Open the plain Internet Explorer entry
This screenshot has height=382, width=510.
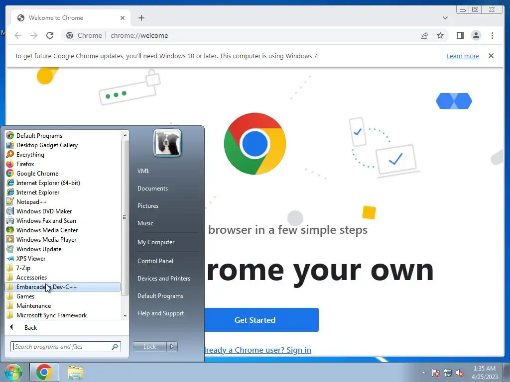(38, 192)
